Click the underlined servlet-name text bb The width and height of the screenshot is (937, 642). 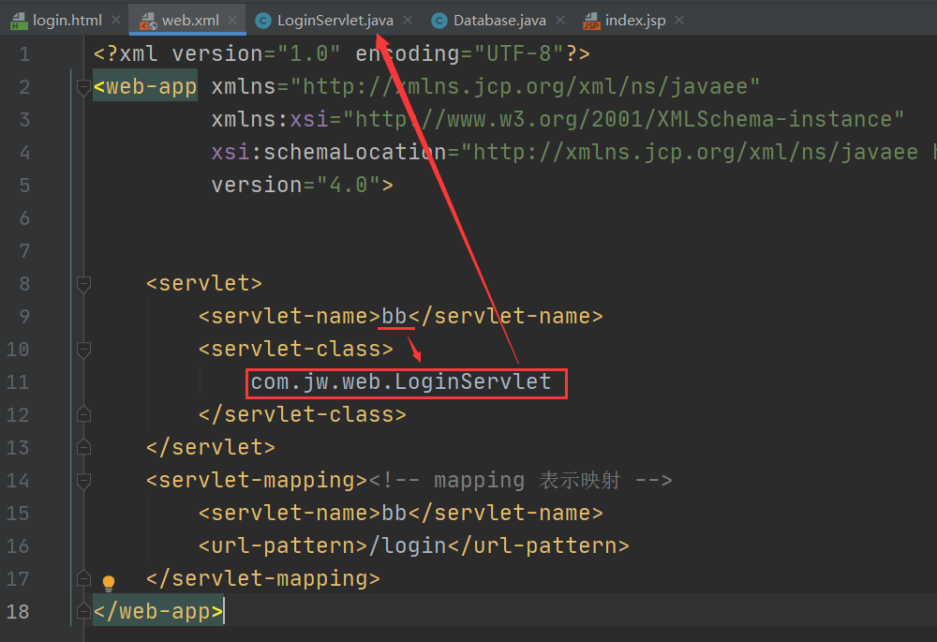[394, 316]
